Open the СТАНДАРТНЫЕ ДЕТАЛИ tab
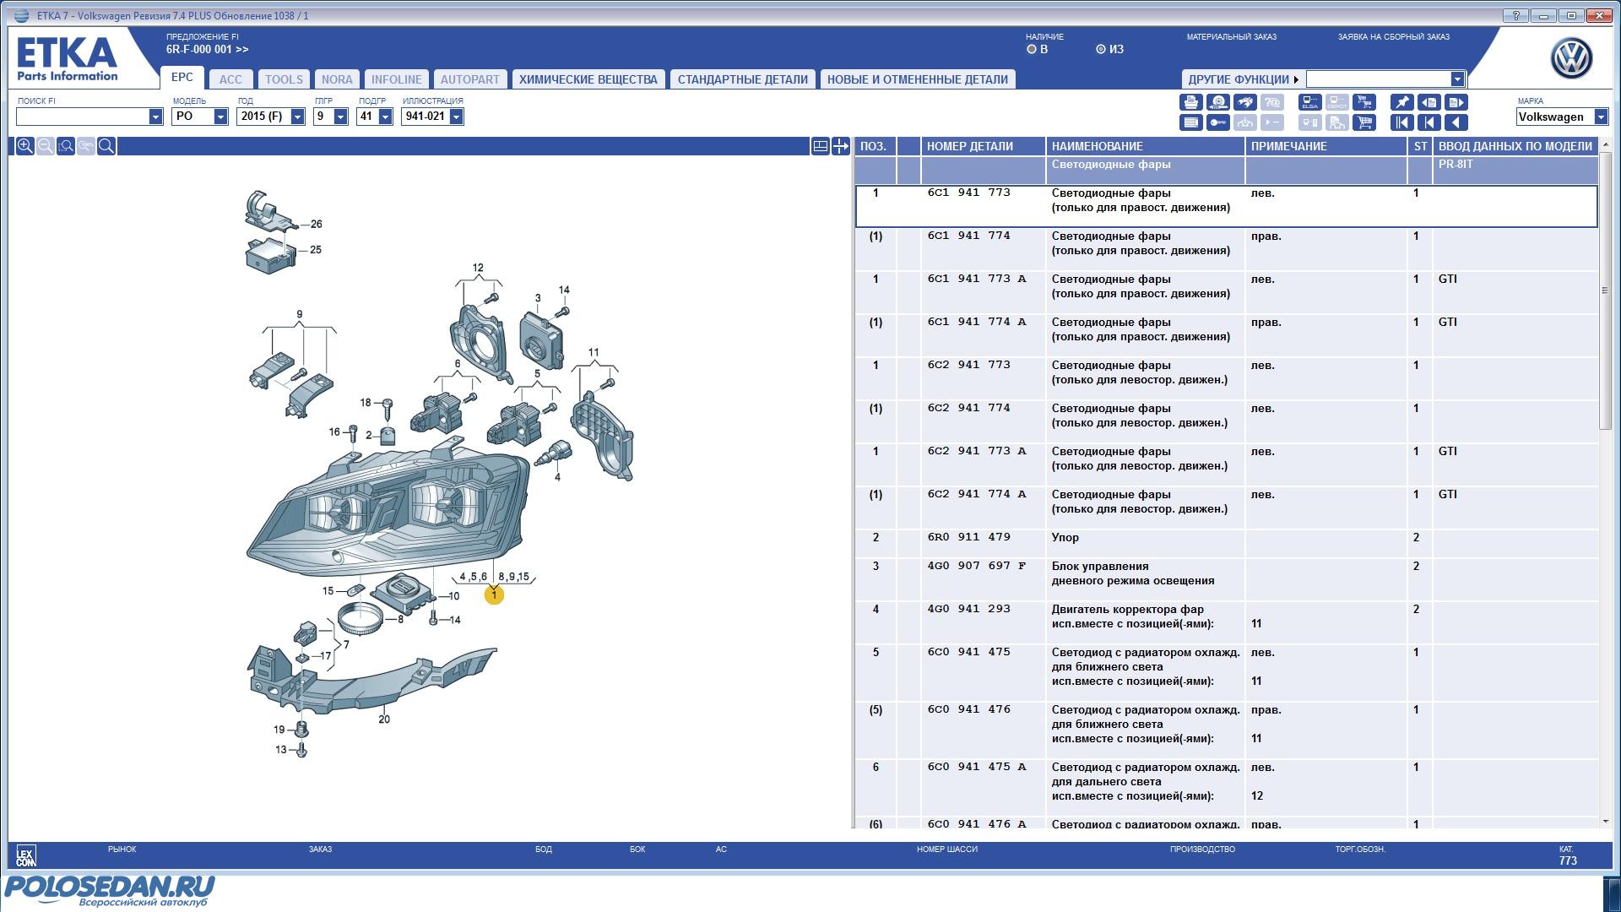 [x=742, y=79]
